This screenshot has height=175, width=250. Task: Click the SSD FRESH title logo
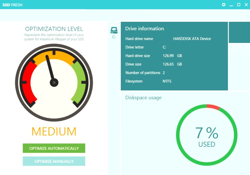click(x=12, y=5)
